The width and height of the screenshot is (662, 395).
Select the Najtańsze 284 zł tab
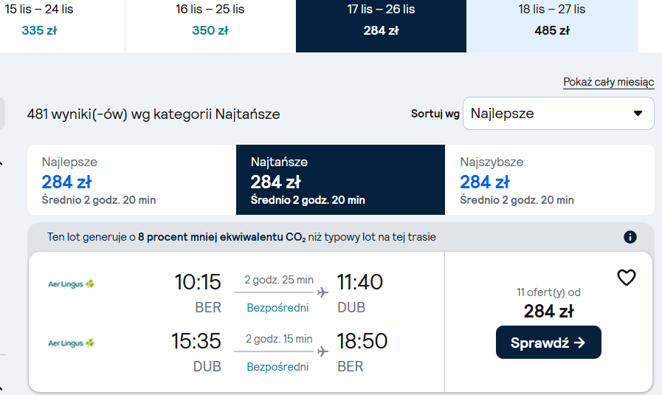[x=340, y=180]
